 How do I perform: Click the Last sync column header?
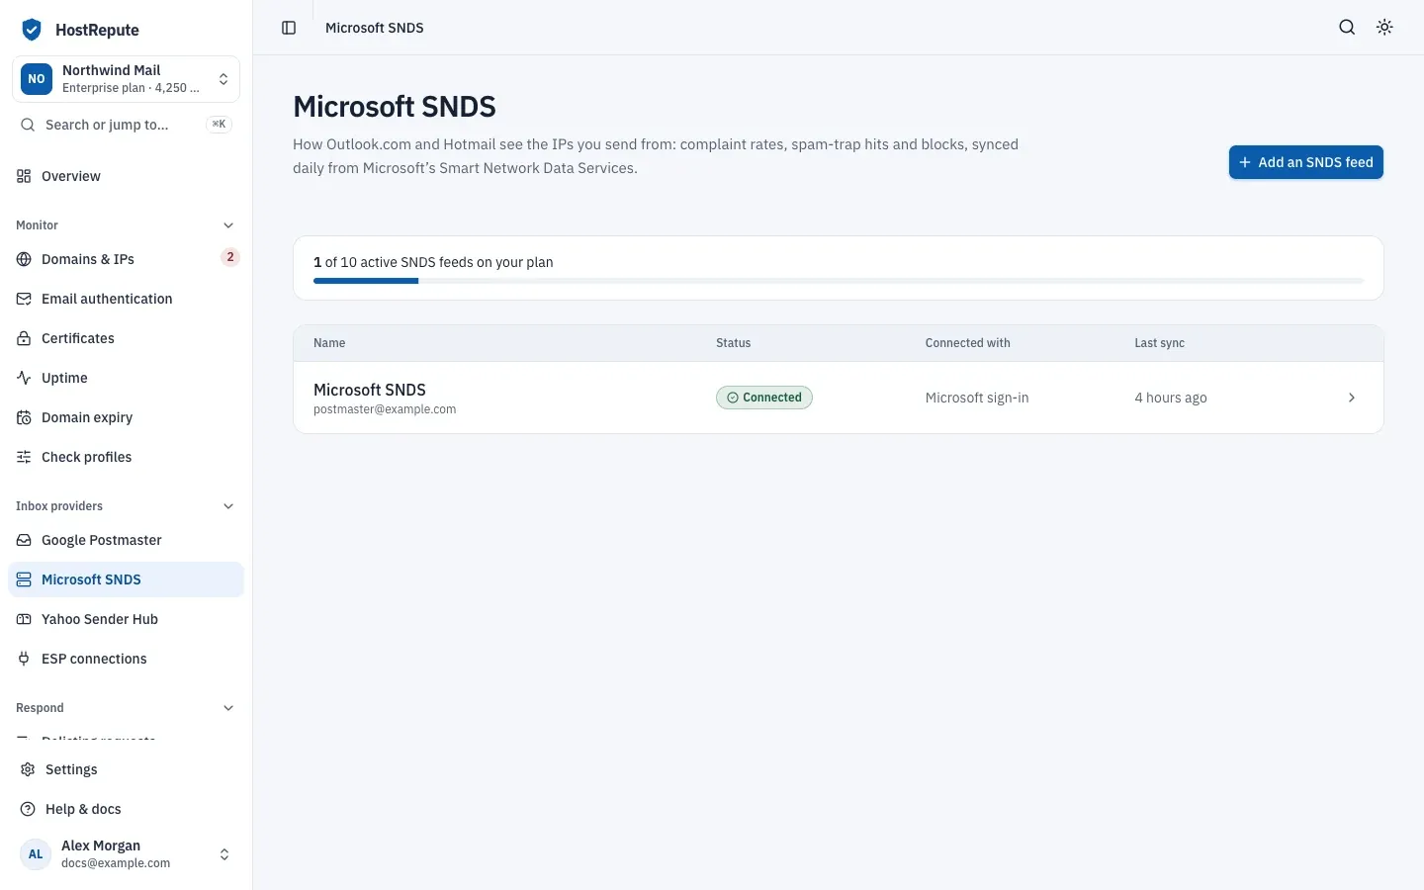click(1159, 343)
